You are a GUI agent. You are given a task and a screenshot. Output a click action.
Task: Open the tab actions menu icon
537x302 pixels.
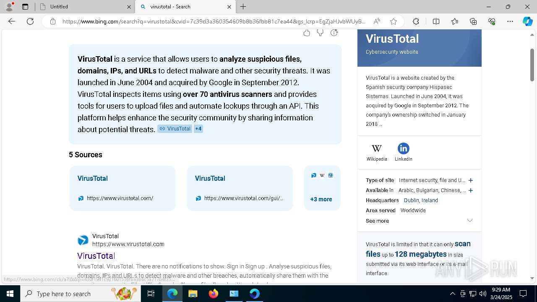[x=25, y=7]
